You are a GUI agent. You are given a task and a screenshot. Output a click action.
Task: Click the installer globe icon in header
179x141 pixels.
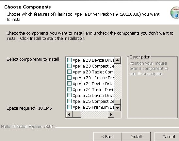tap(175, 13)
